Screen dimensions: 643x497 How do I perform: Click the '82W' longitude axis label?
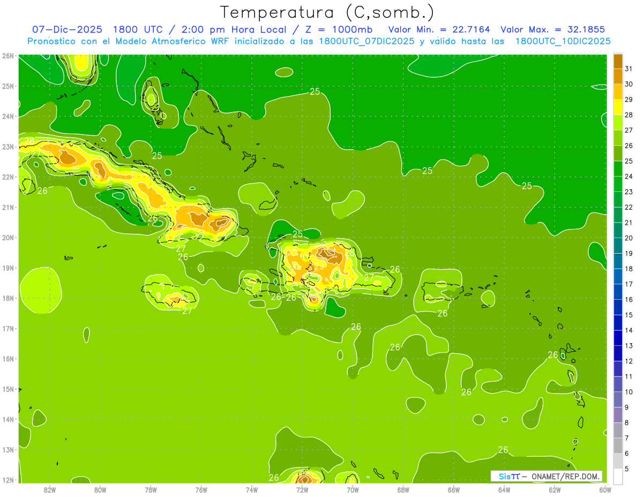[x=49, y=489]
